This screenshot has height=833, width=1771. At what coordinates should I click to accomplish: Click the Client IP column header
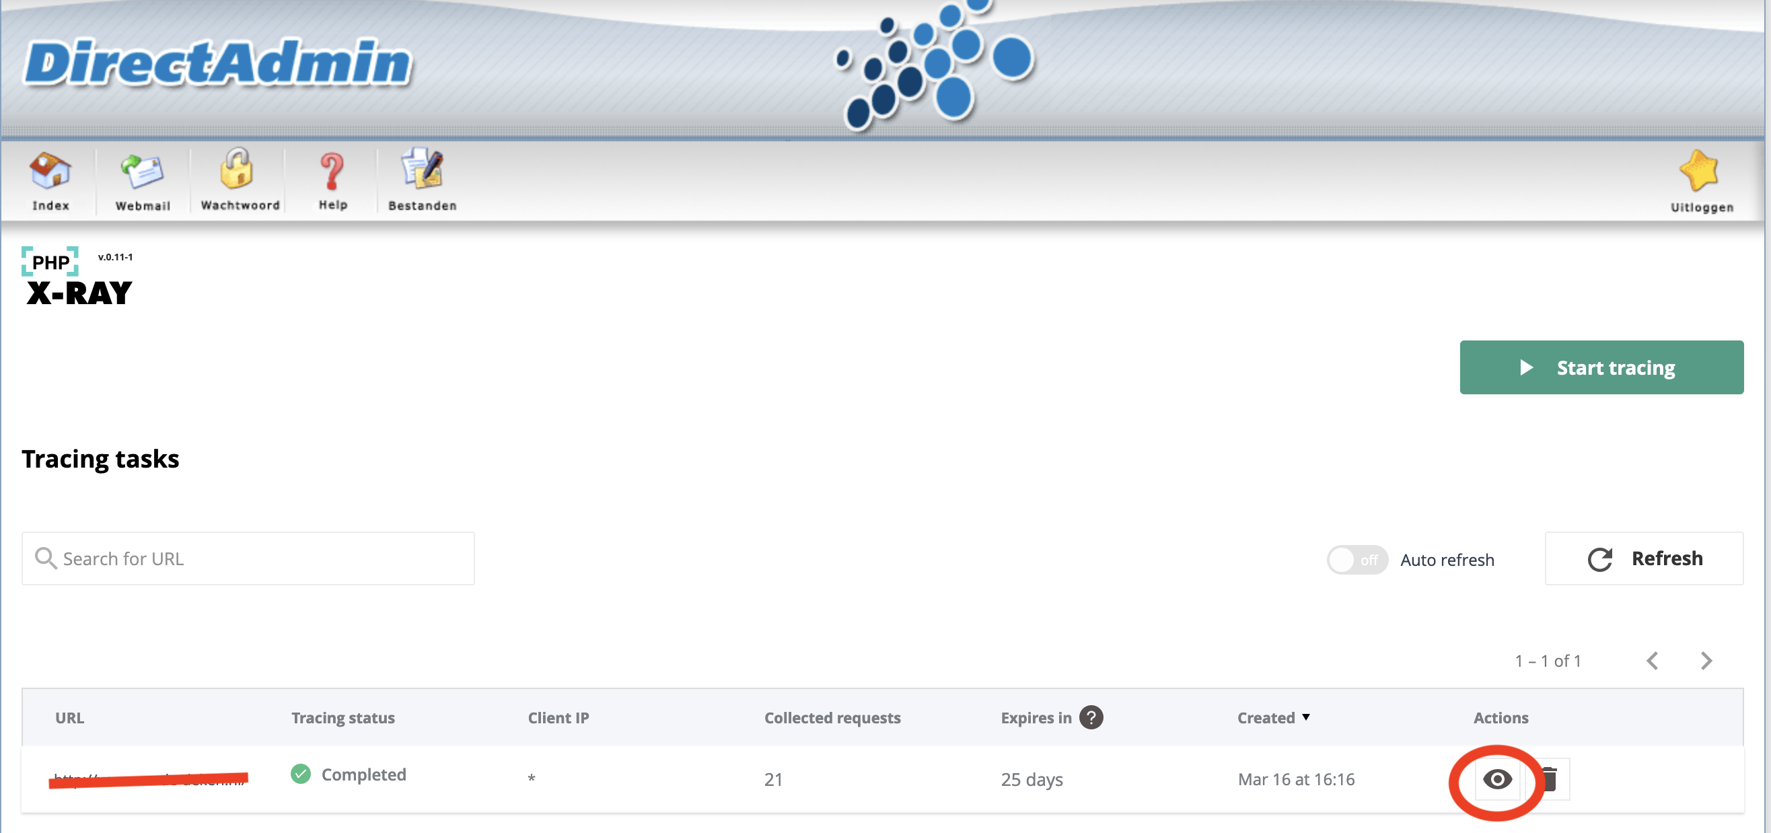558,717
